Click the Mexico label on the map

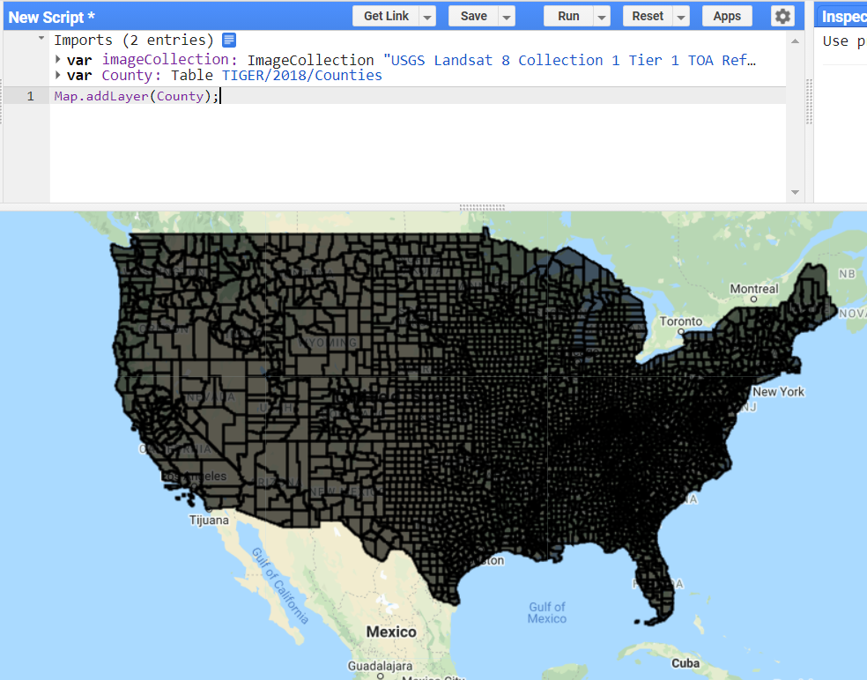coord(391,632)
